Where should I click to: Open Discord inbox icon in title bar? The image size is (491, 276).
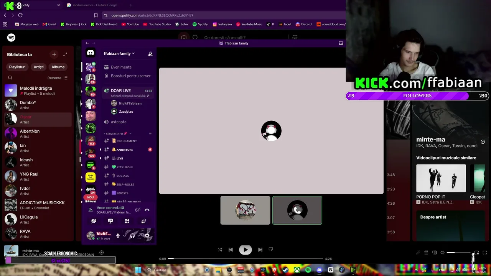coord(341,43)
